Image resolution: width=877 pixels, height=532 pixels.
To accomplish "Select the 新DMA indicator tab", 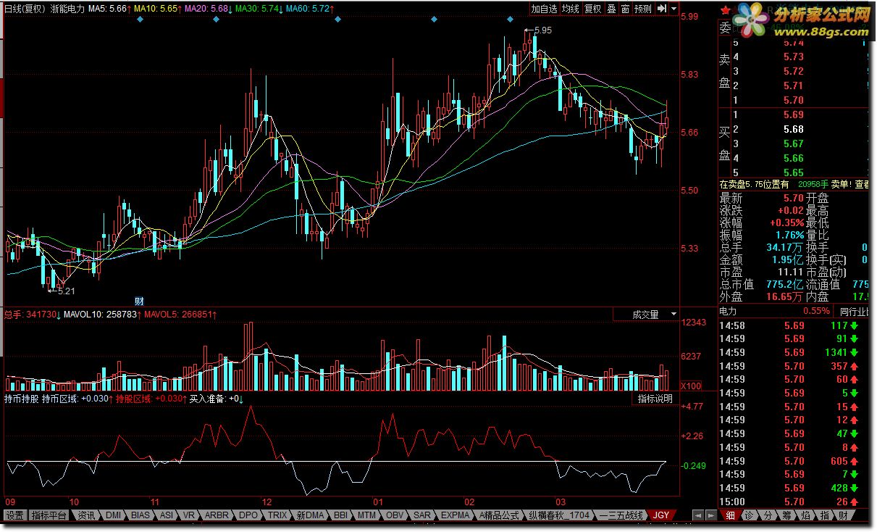I will point(310,515).
